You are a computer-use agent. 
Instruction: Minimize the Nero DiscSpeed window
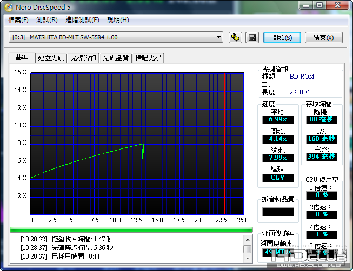point(306,5)
